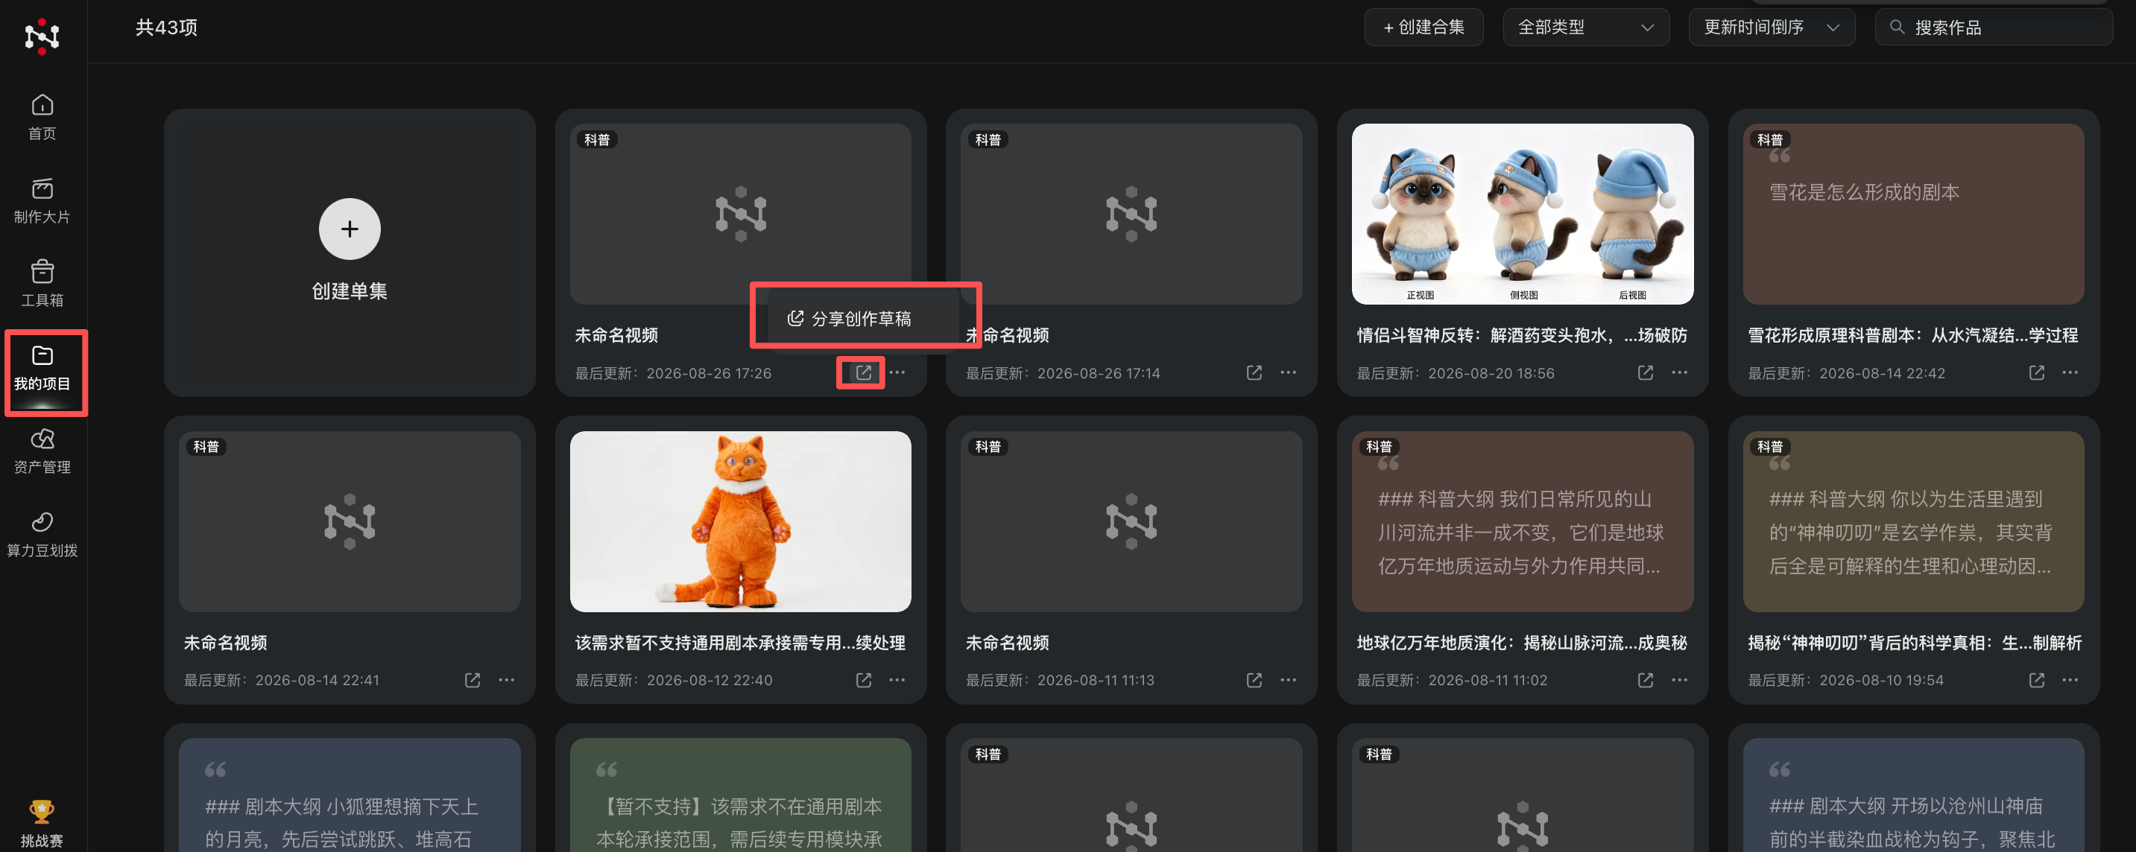Open 制作大片 from the sidebar
Image resolution: width=2136 pixels, height=852 pixels.
(42, 200)
